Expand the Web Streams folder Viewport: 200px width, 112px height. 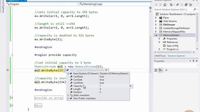pyautogui.click(x=156, y=21)
